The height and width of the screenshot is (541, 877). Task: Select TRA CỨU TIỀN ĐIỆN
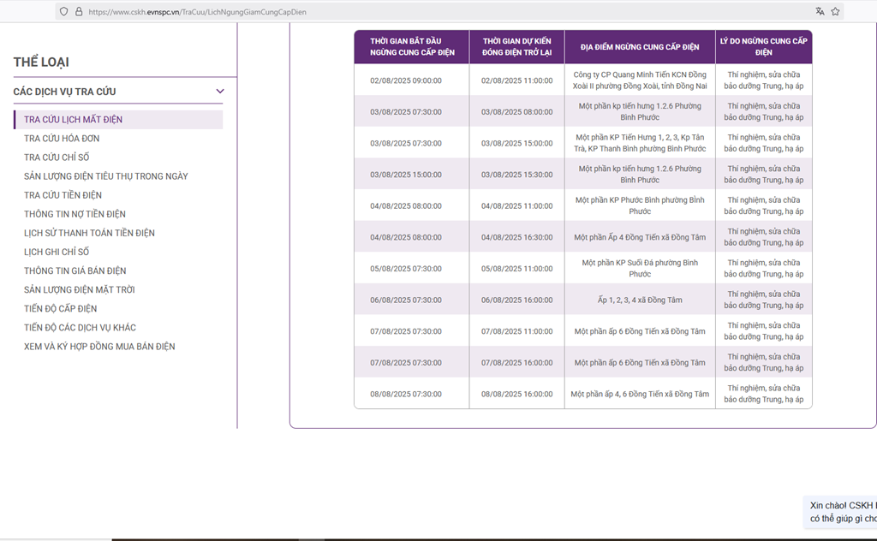[63, 195]
